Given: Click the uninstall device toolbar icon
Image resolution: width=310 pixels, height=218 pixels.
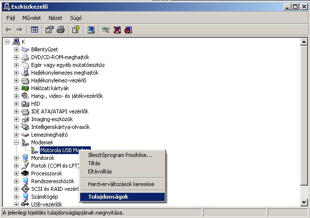Looking at the screenshot, I should [117, 30].
